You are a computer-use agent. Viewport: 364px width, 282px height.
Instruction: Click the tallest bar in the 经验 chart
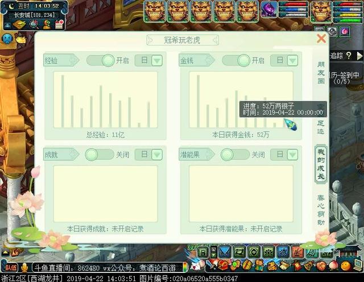coord(63,101)
